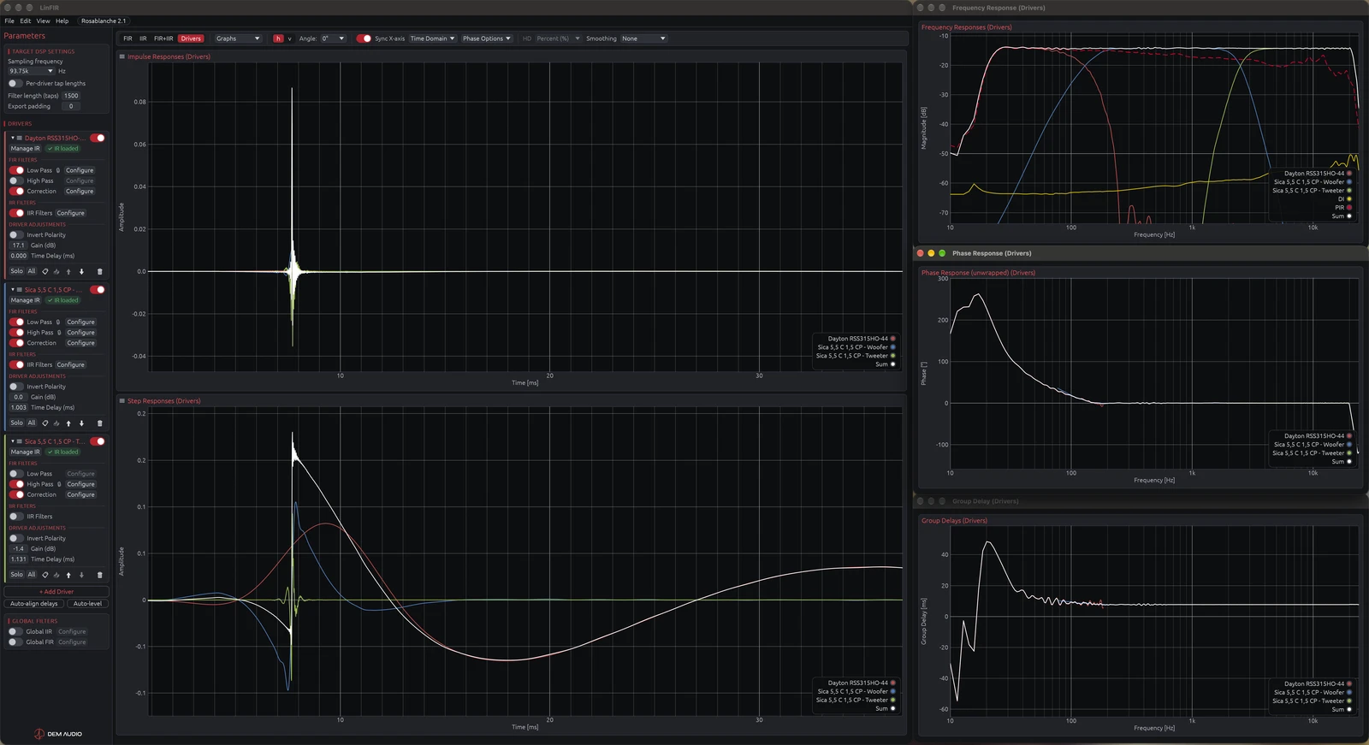
Task: Enable High Pass FIR filter for Dayton driver
Action: [x=16, y=180]
